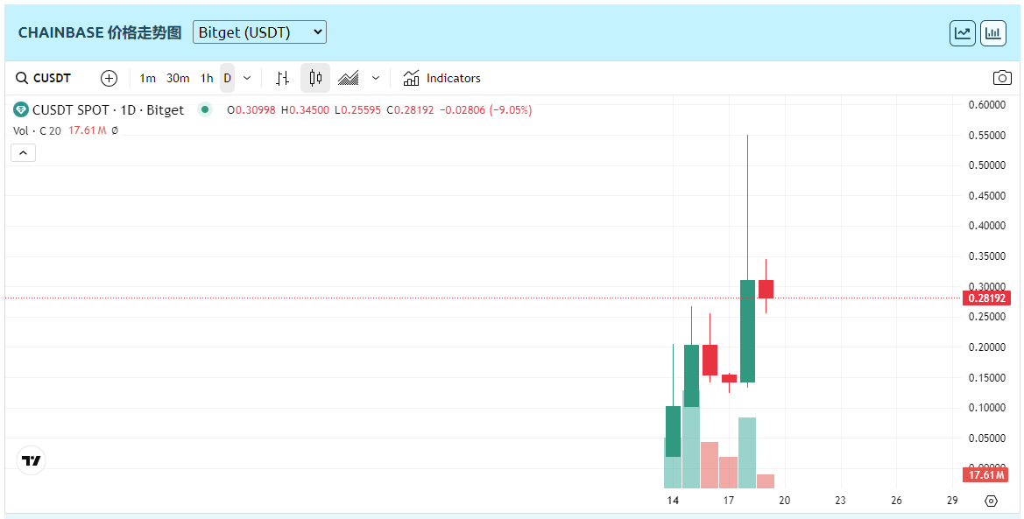Switch to the bar chart view button
The image size is (1024, 519).
[x=993, y=33]
